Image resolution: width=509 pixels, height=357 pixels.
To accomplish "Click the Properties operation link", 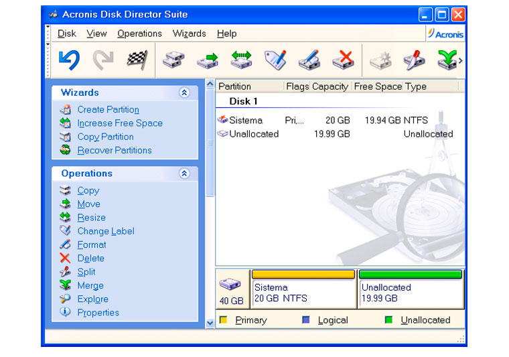I will point(98,313).
